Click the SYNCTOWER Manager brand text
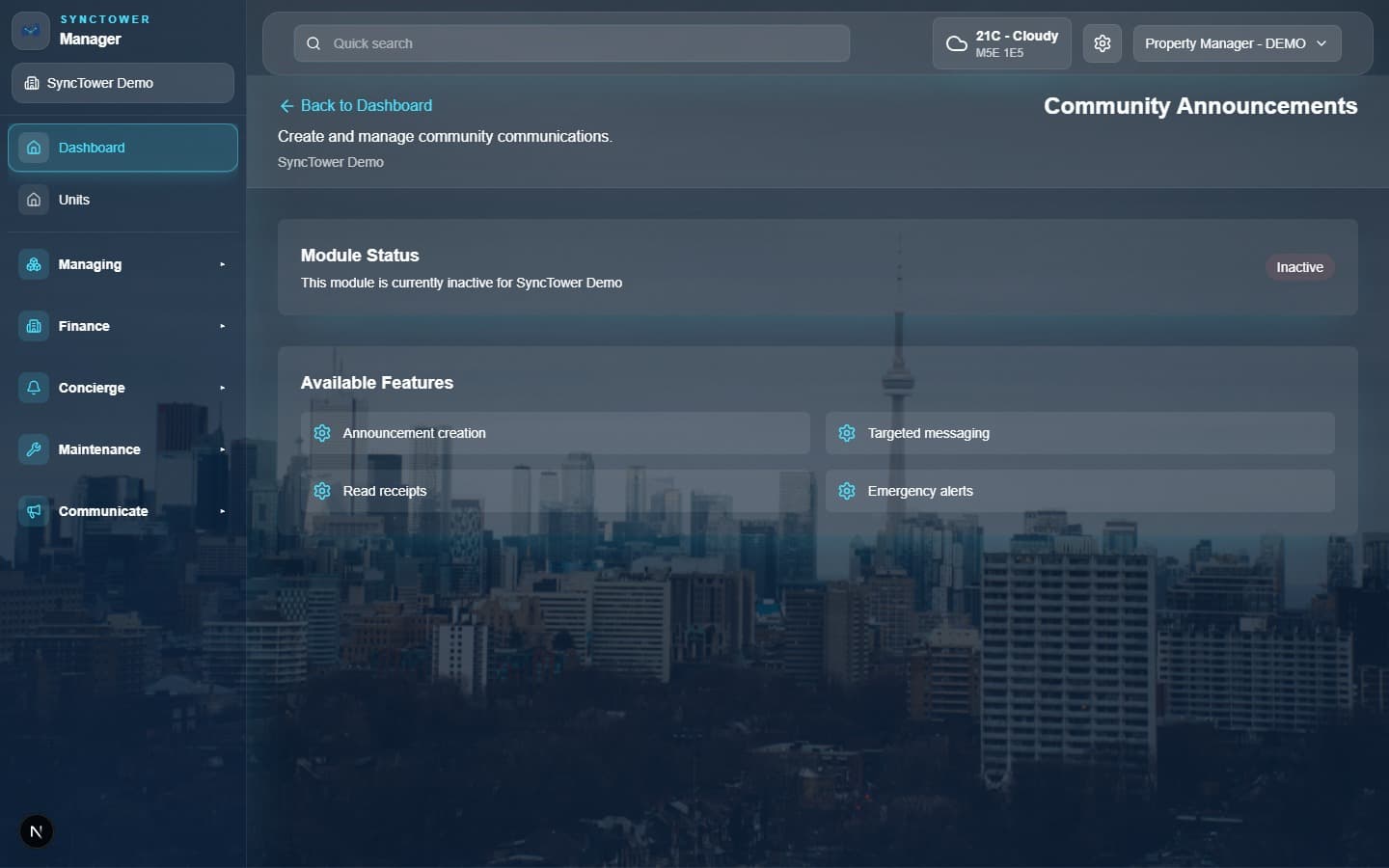 [x=104, y=31]
